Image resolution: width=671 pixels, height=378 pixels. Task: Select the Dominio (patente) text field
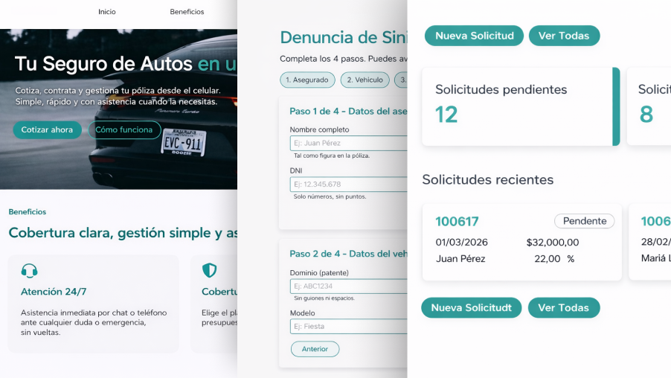(x=349, y=286)
